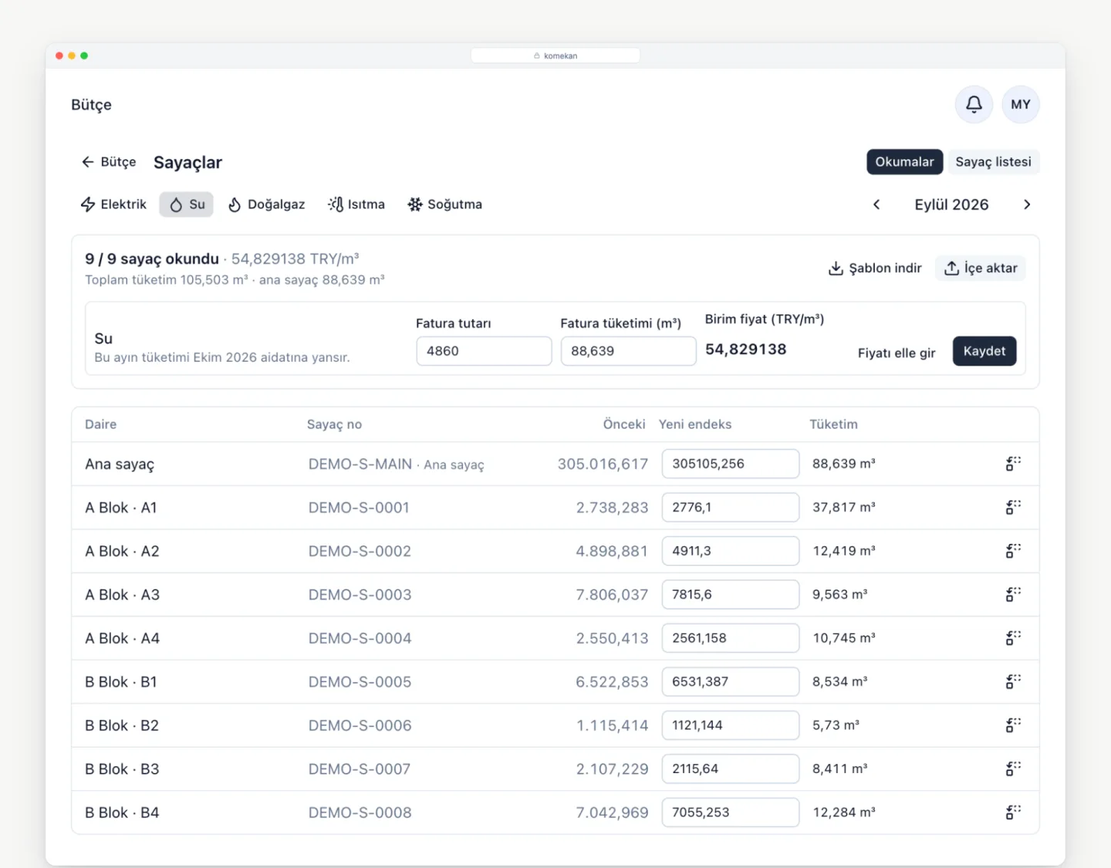Edit the Ana sayaç Yeni endeks field

click(730, 464)
